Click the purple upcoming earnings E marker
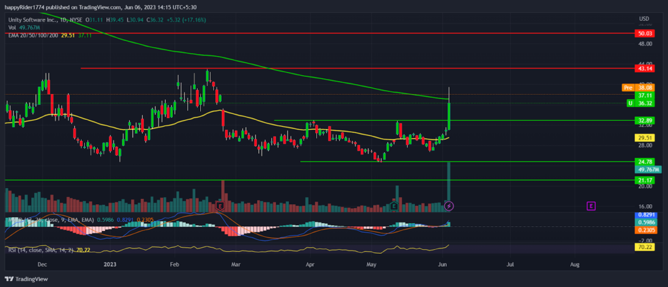Viewport: 668px width, 287px height. click(591, 206)
